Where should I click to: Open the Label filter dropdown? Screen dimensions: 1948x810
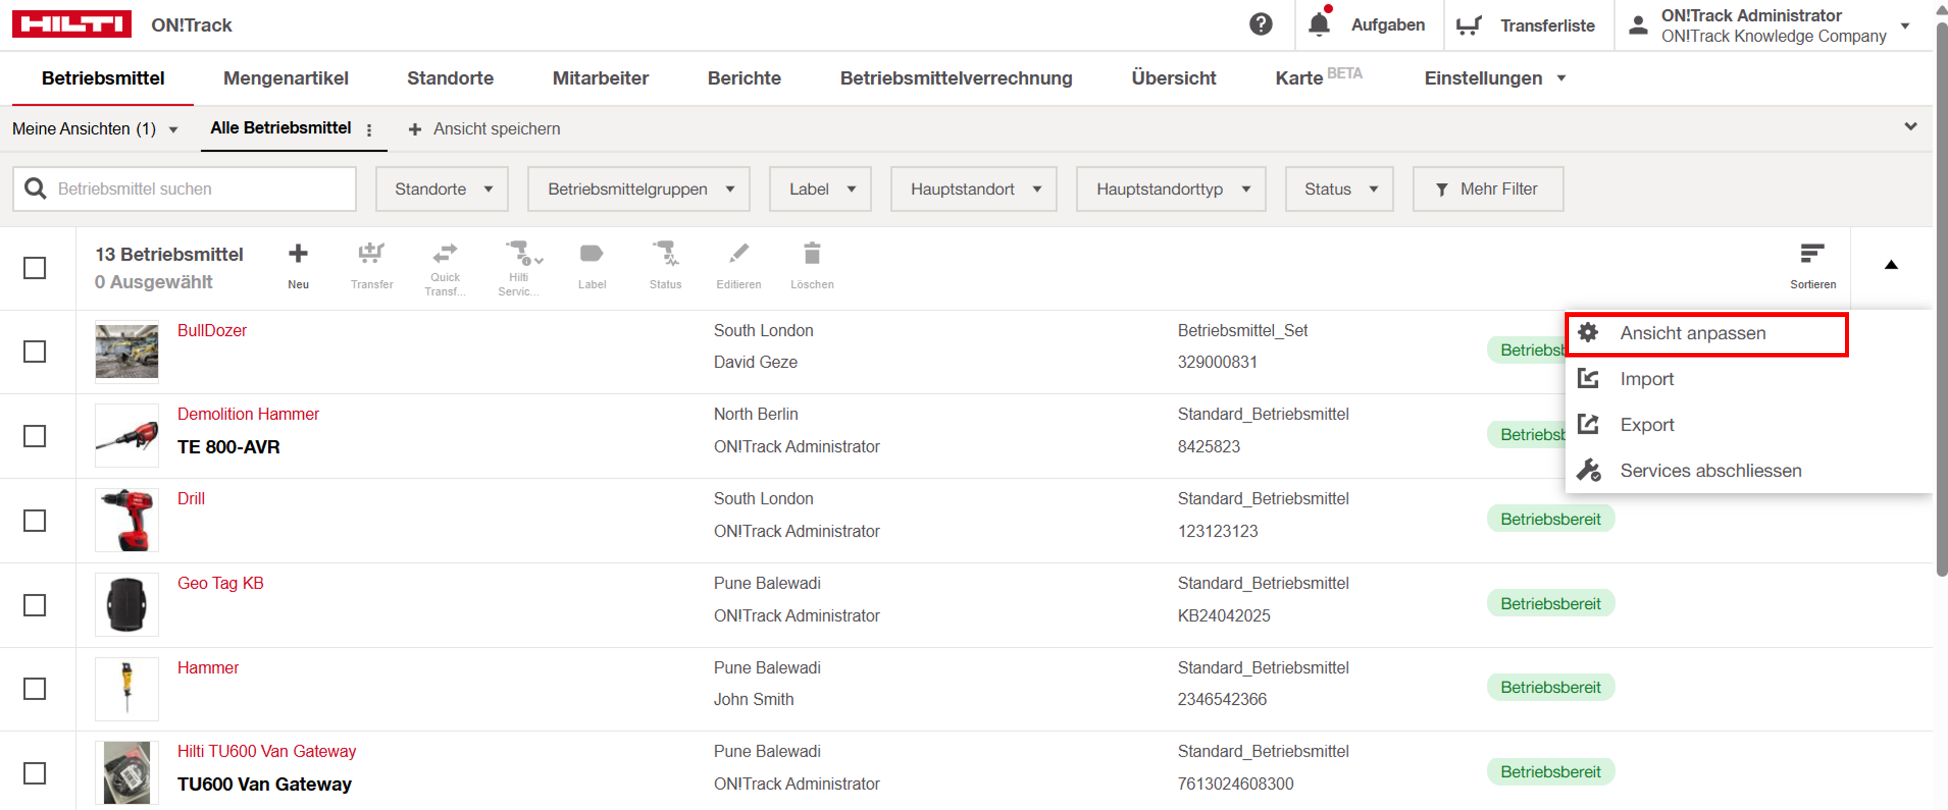tap(820, 189)
